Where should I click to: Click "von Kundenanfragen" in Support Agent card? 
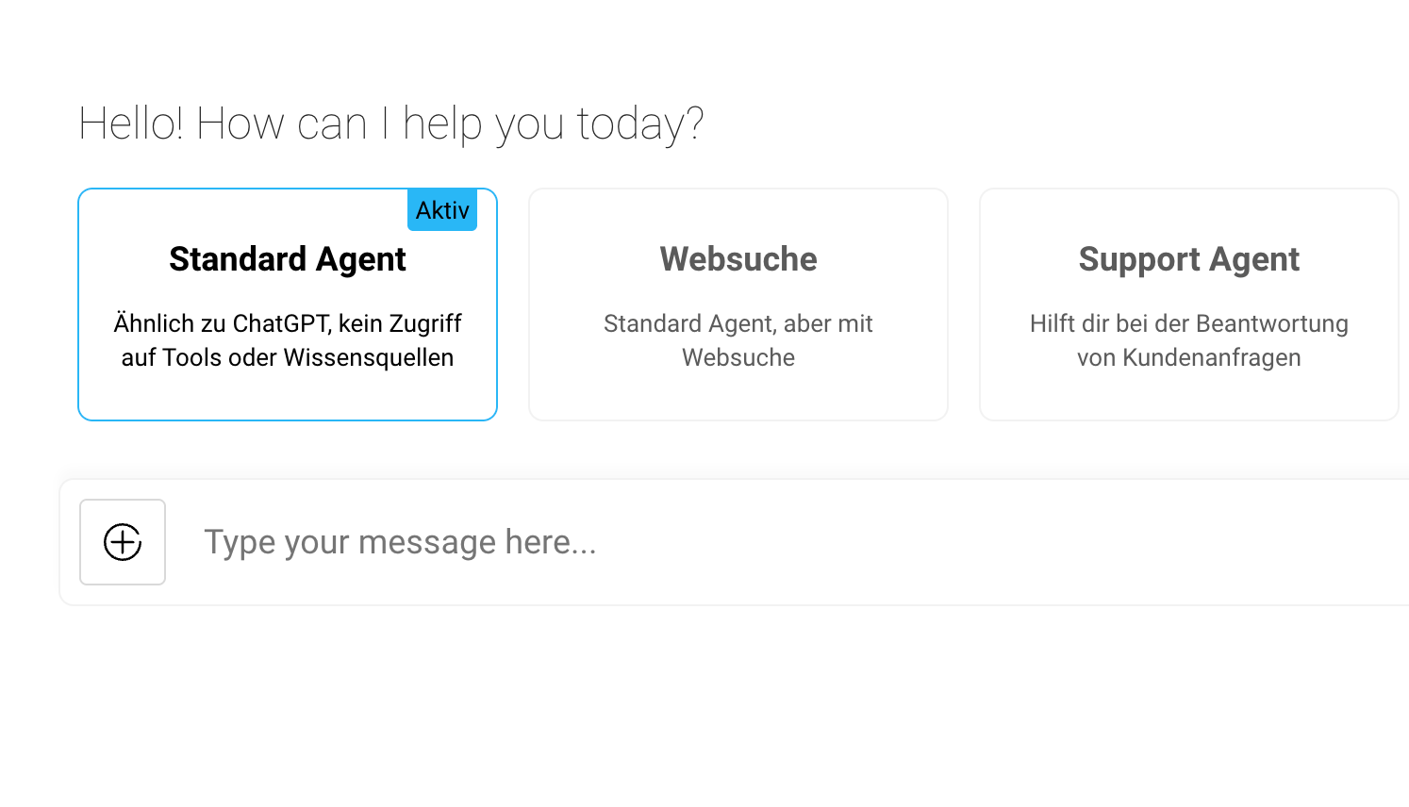(1189, 357)
